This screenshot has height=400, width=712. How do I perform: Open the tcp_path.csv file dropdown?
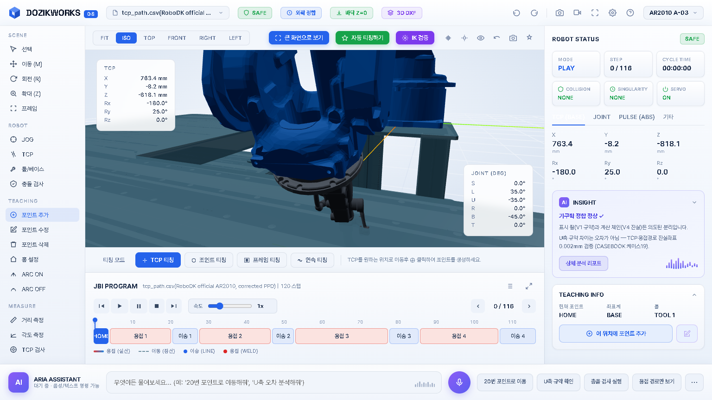tap(168, 13)
